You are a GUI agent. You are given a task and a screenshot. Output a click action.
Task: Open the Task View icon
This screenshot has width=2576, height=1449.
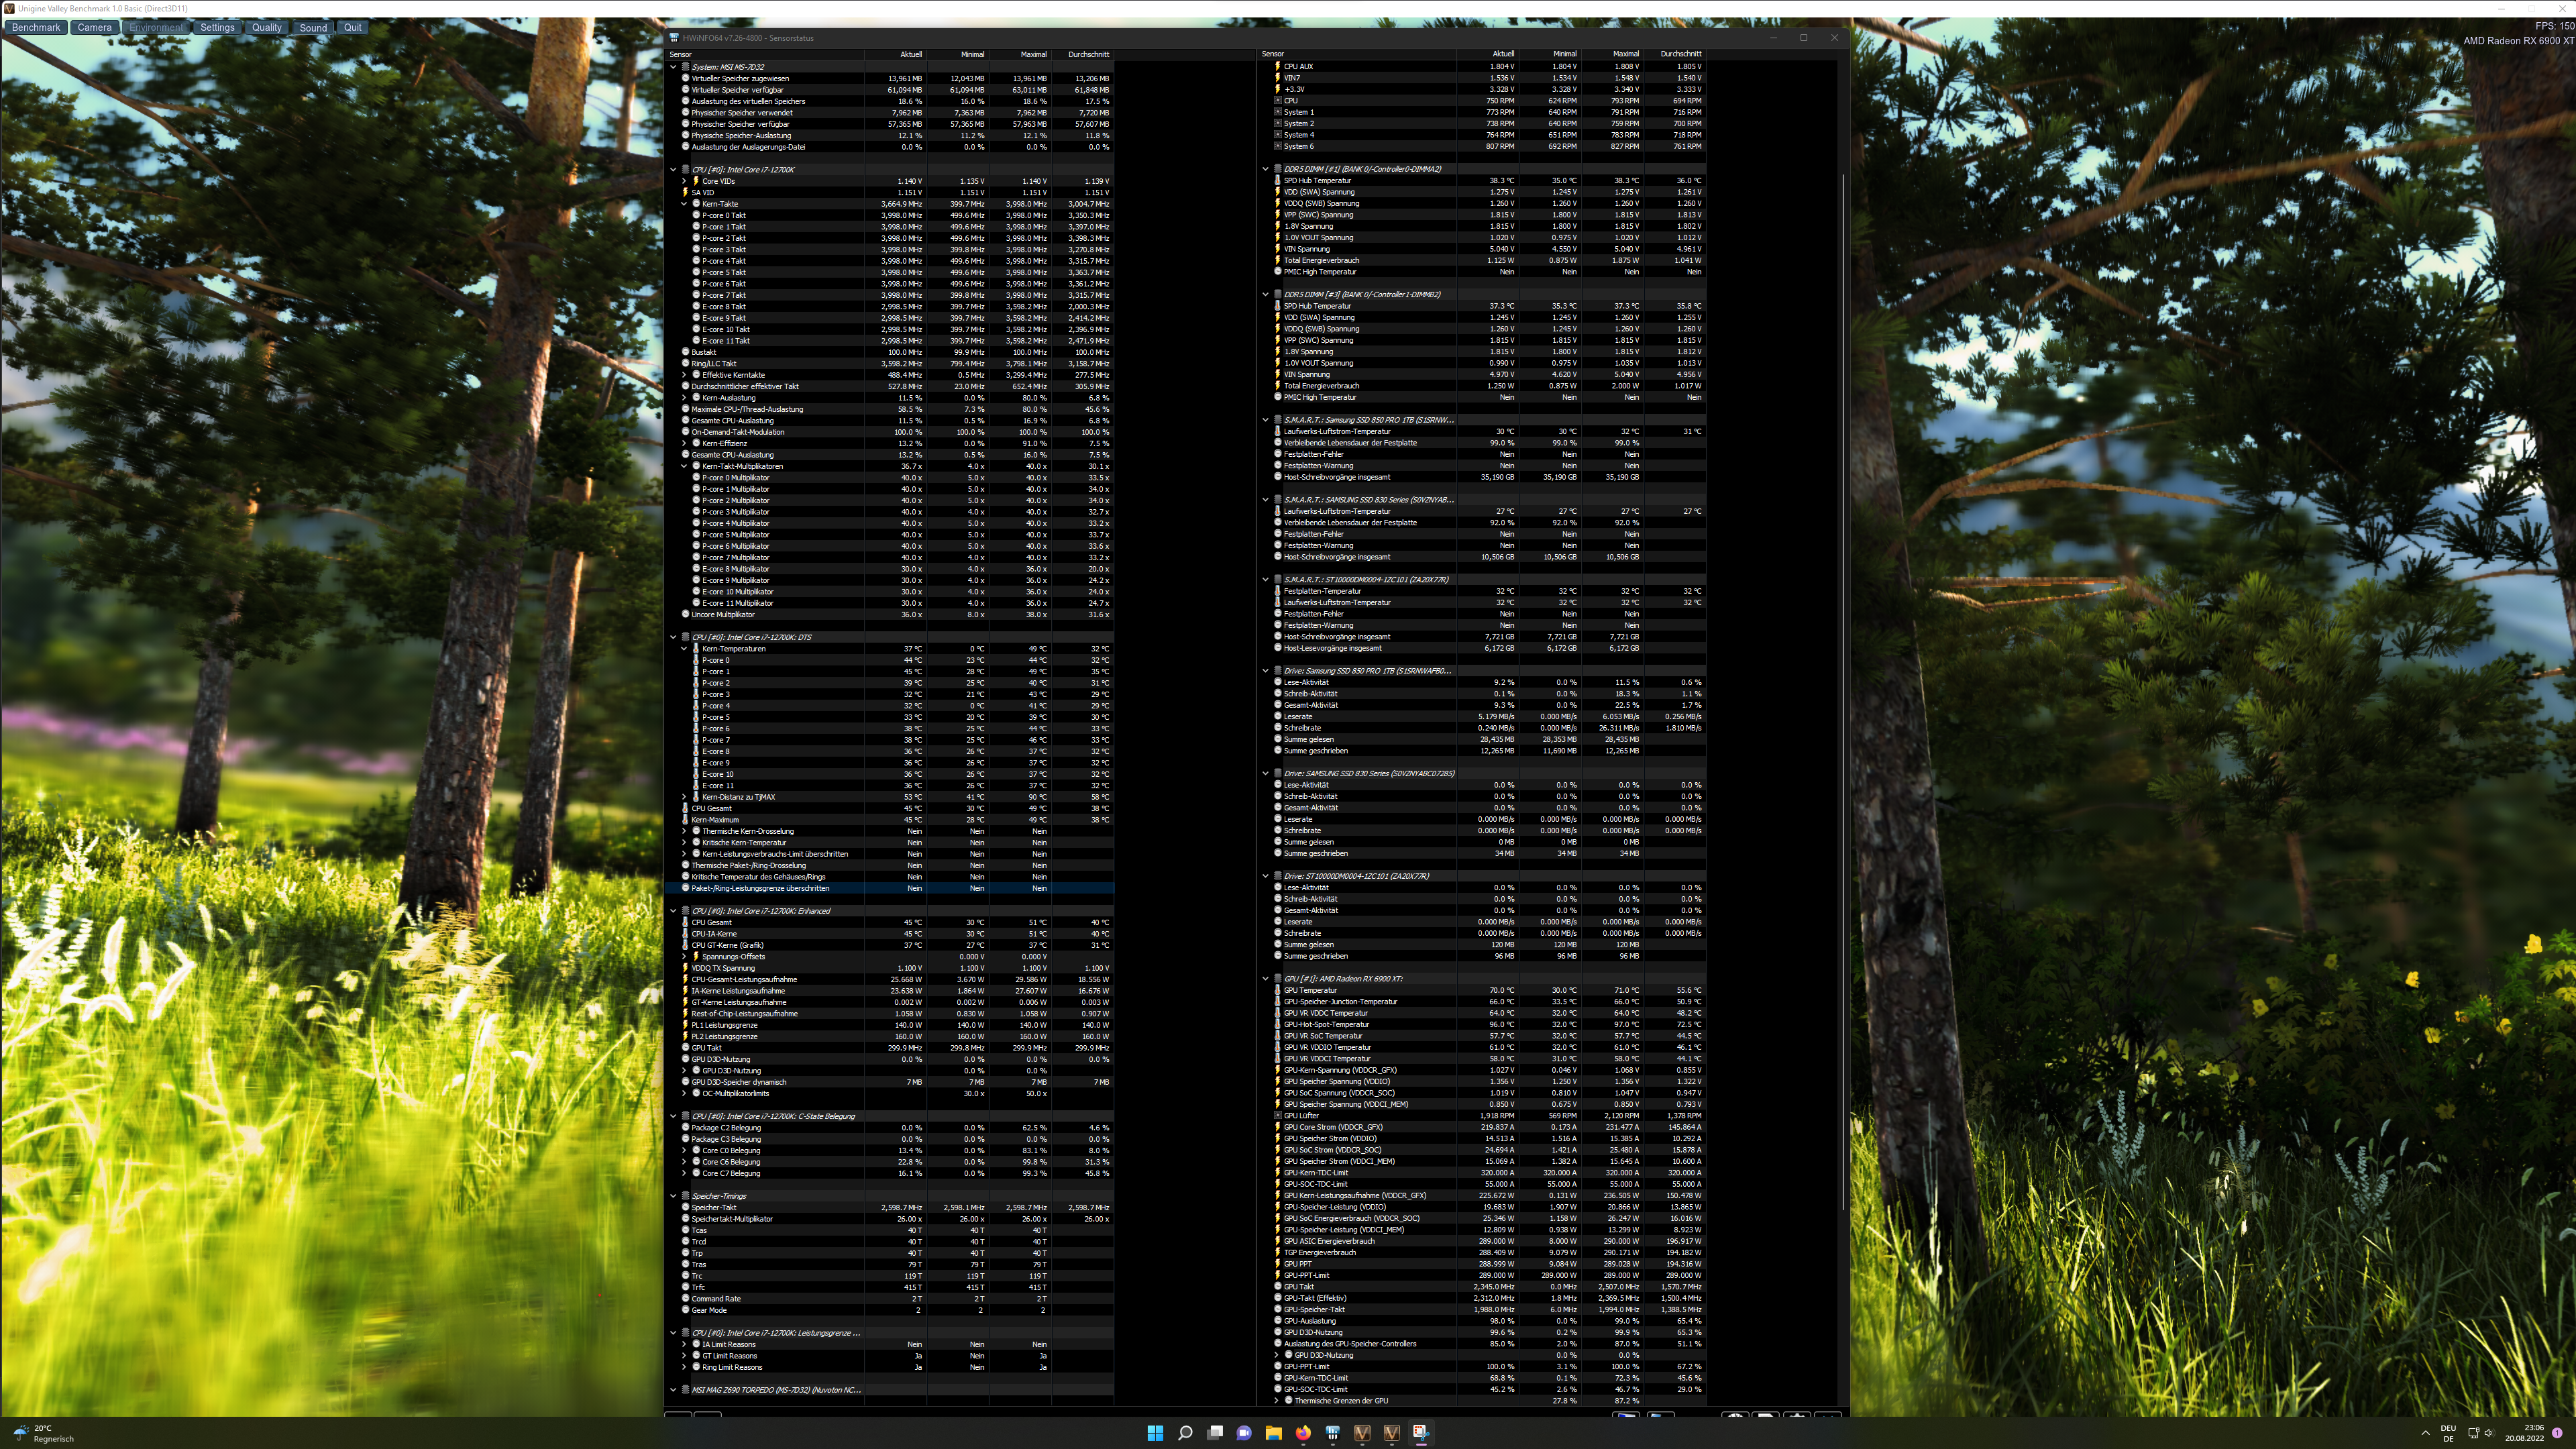(1215, 1433)
